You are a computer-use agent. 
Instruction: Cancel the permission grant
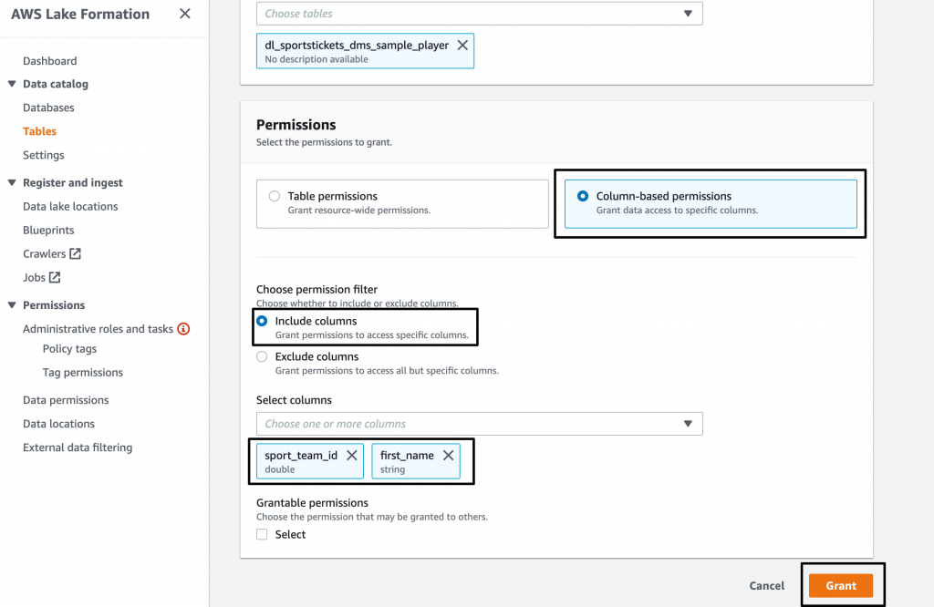tap(766, 585)
